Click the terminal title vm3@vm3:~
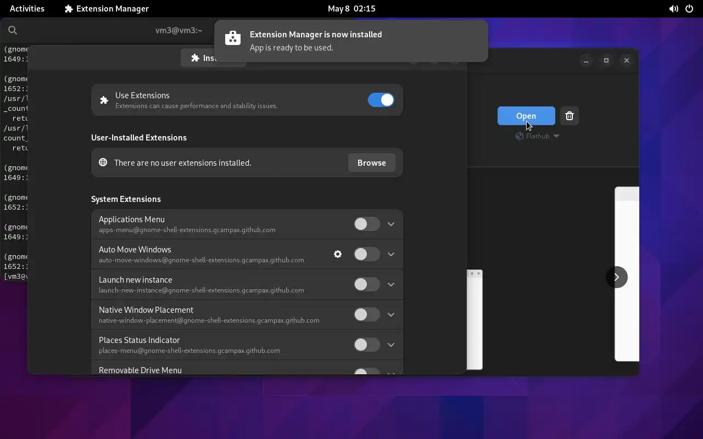 pos(178,30)
